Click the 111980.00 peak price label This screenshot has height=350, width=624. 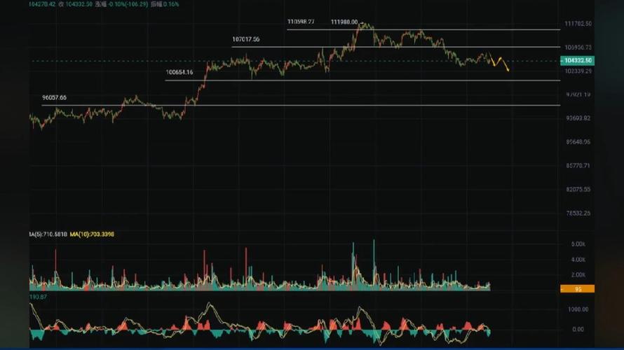pyautogui.click(x=344, y=22)
